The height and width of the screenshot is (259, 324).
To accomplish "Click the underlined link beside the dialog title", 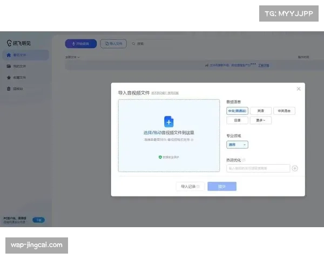I will tap(165, 93).
